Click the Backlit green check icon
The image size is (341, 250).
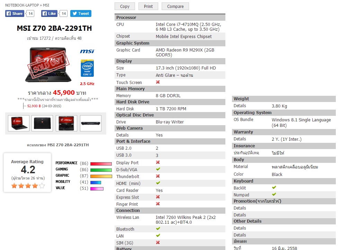274,187
